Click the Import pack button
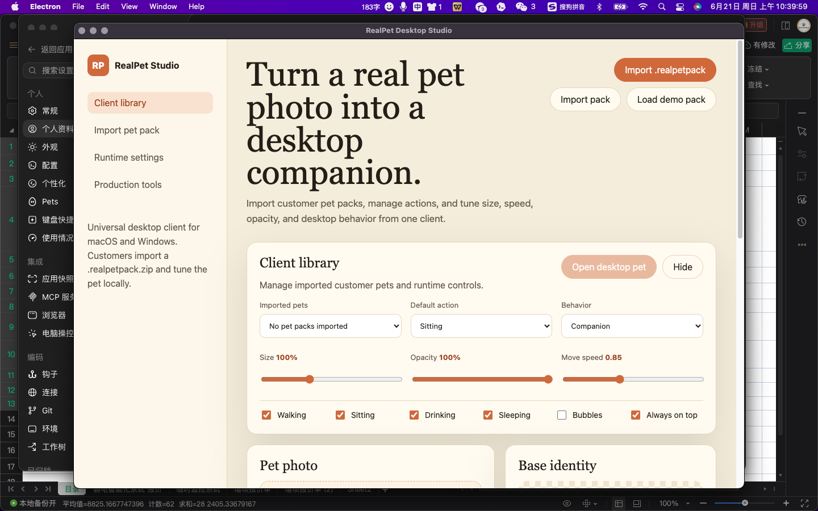 click(585, 99)
